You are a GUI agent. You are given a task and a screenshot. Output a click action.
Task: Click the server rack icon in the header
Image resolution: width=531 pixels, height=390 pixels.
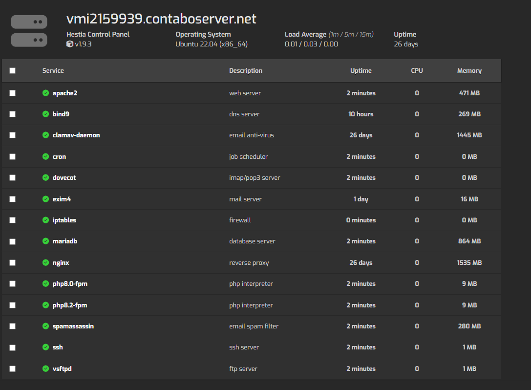pyautogui.click(x=29, y=30)
